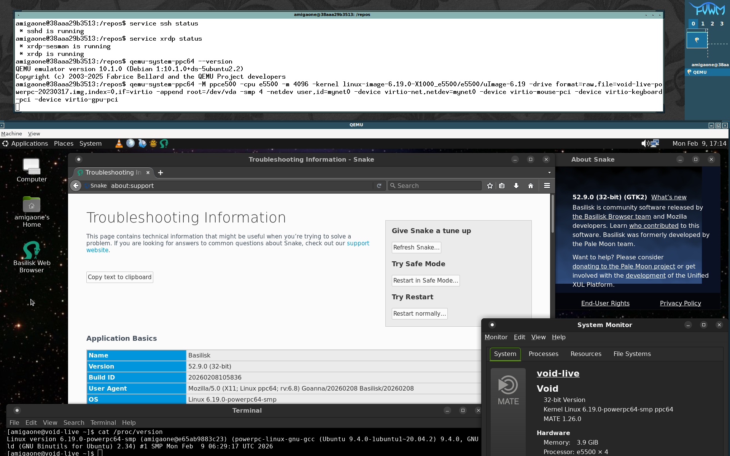Image resolution: width=730 pixels, height=456 pixels.
Task: Open the blue globe launcher in MATE panel
Action: coord(130,143)
